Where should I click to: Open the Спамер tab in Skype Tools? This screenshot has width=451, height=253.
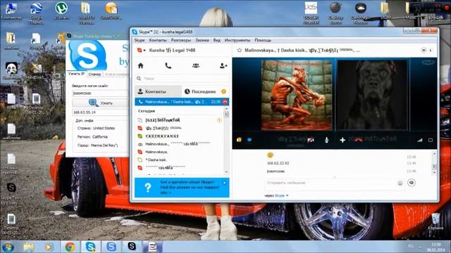coord(94,74)
